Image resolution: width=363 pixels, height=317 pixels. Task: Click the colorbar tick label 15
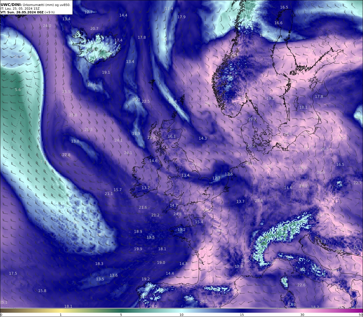[242, 315]
